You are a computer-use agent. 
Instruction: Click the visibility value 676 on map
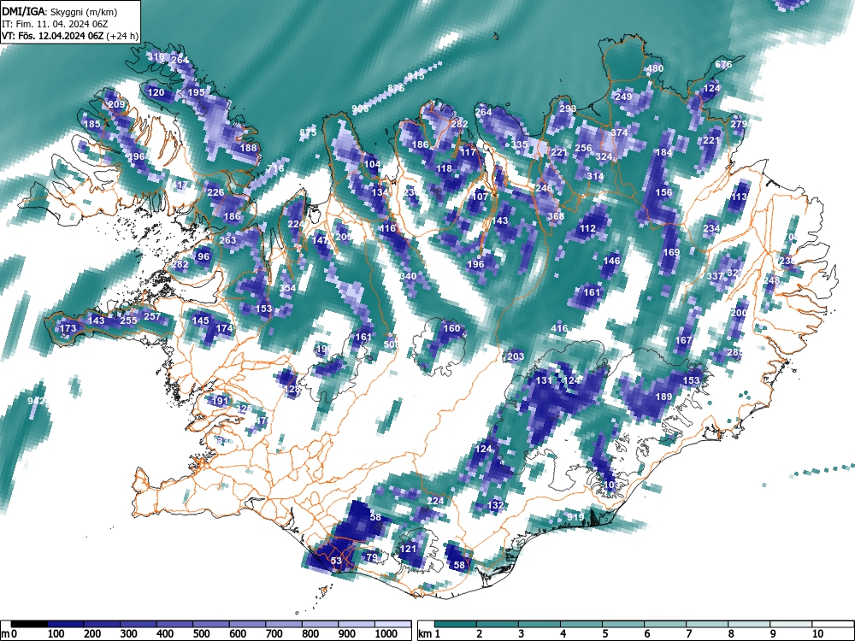tap(723, 64)
